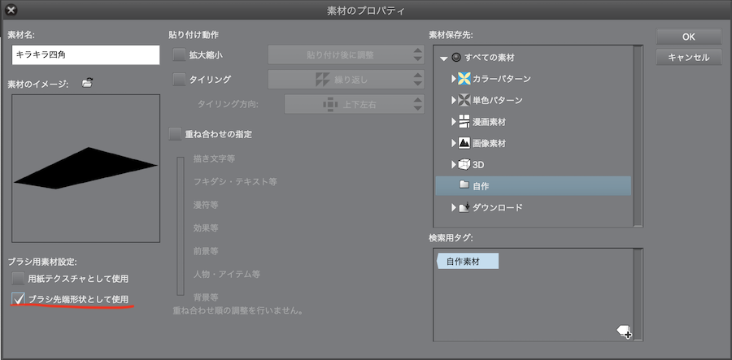Click the OK button

click(689, 37)
